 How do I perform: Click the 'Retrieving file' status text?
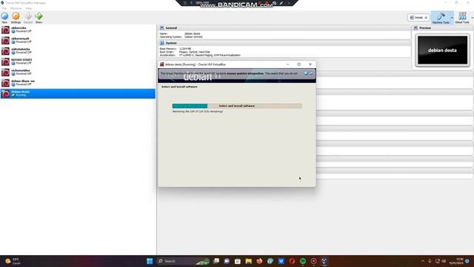click(198, 111)
